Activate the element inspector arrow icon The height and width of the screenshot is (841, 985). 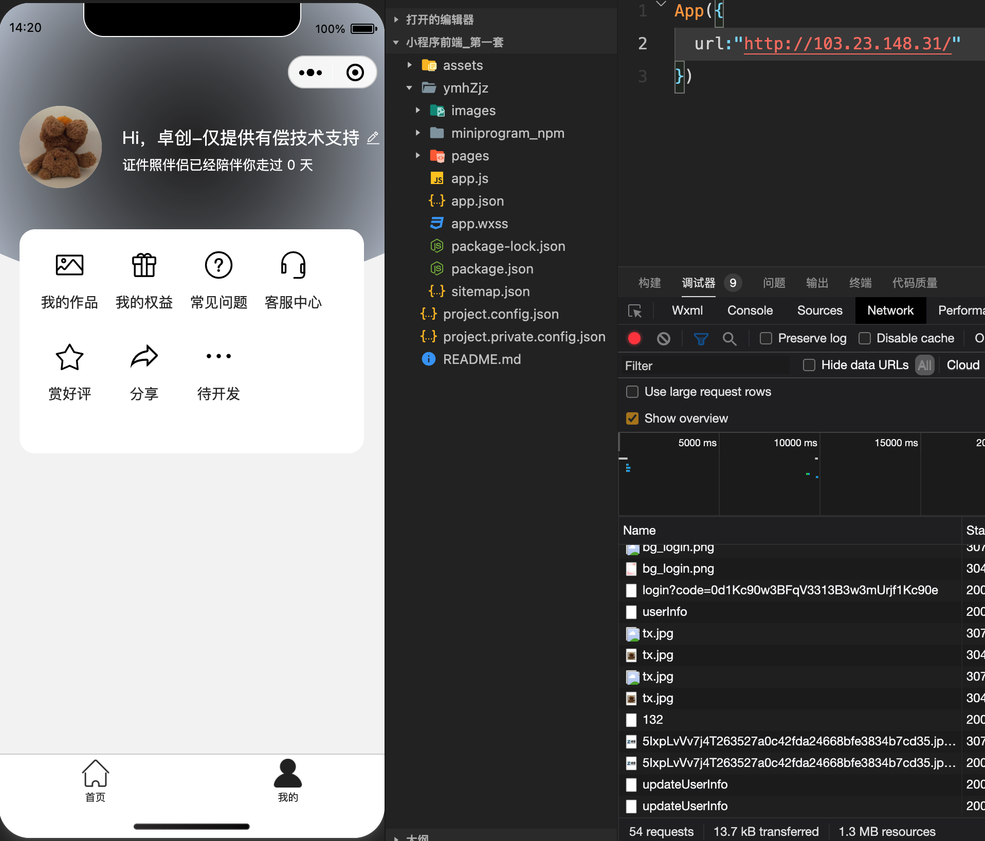635,310
